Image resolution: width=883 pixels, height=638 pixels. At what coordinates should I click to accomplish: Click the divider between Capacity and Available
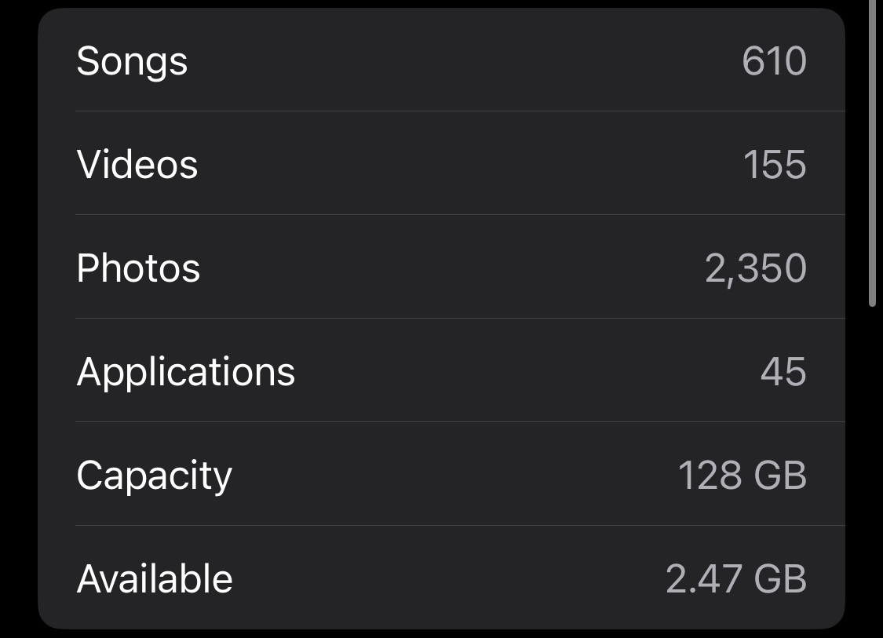(460, 525)
